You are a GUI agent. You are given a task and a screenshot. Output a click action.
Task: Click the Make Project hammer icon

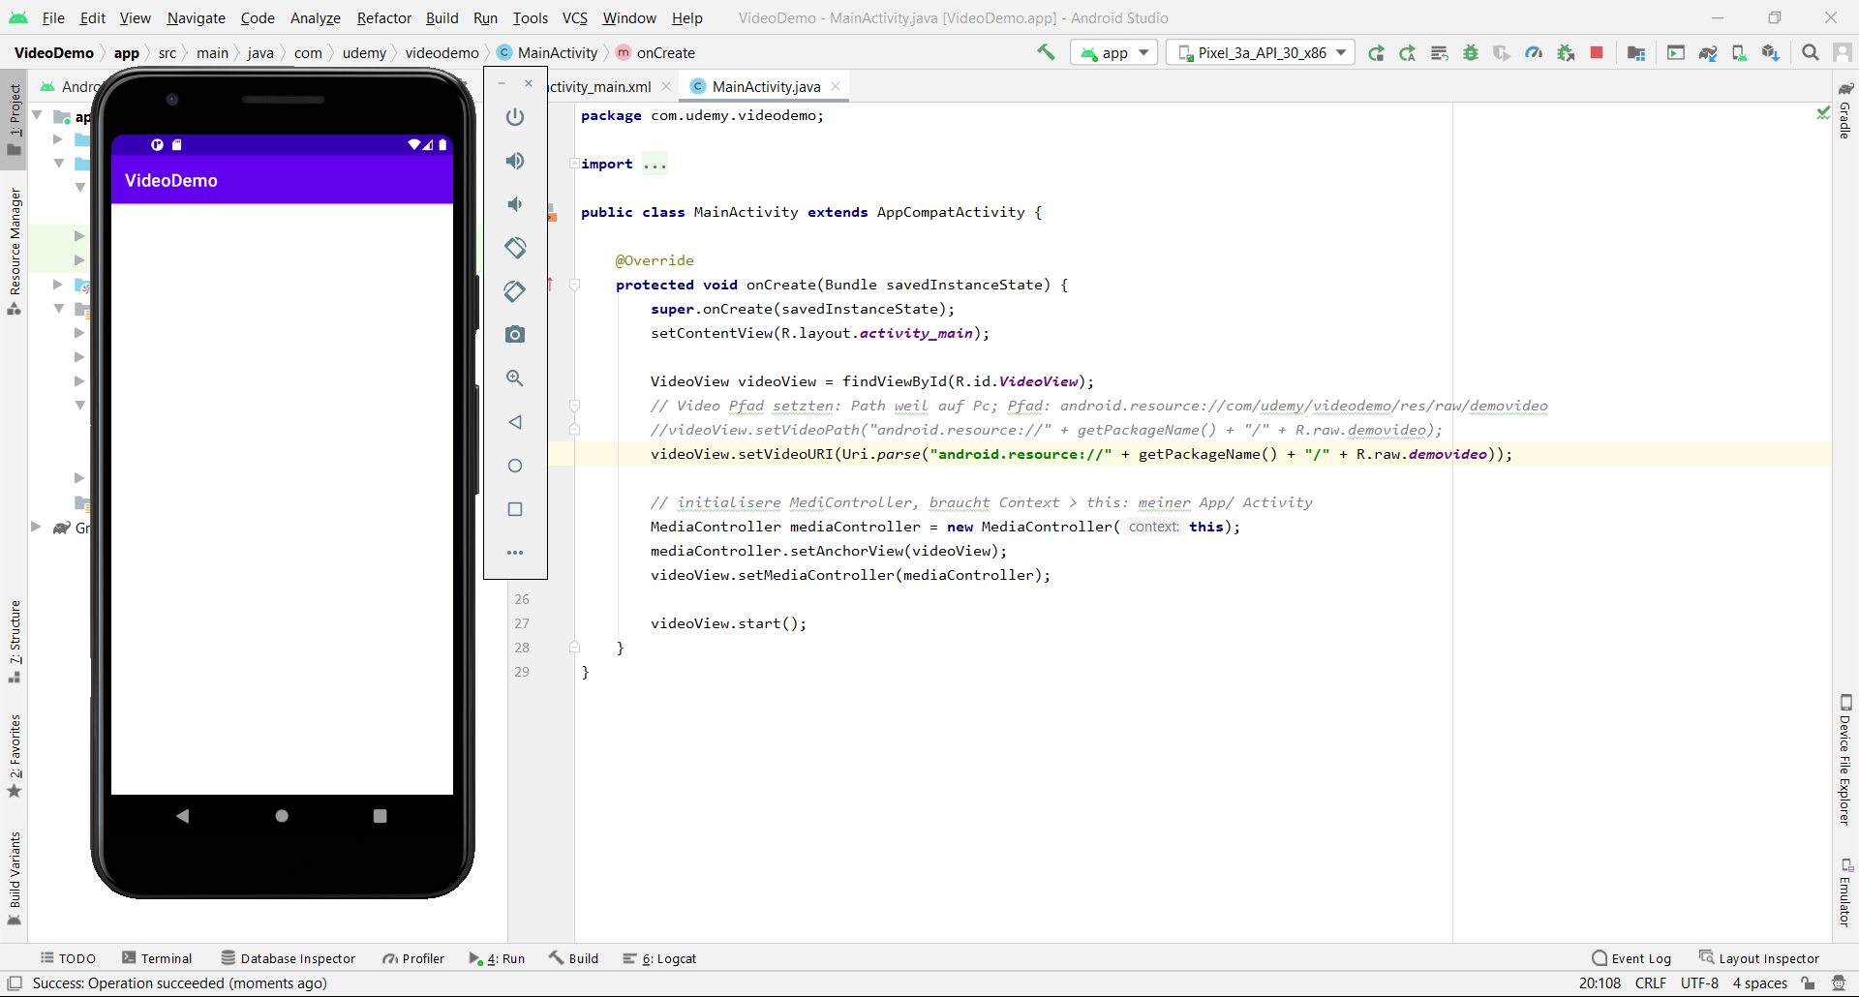[1046, 52]
